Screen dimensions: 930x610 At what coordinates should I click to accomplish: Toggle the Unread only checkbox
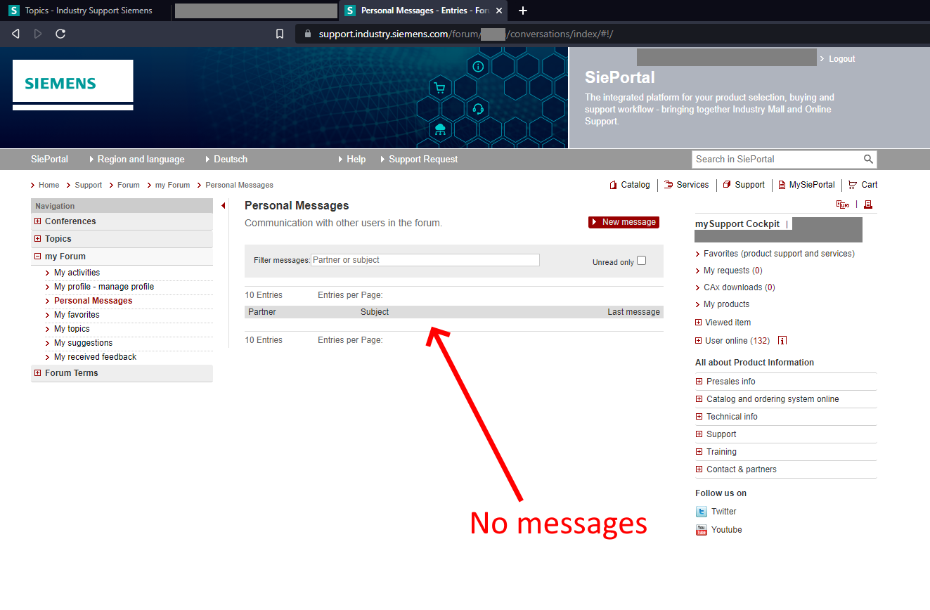641,261
